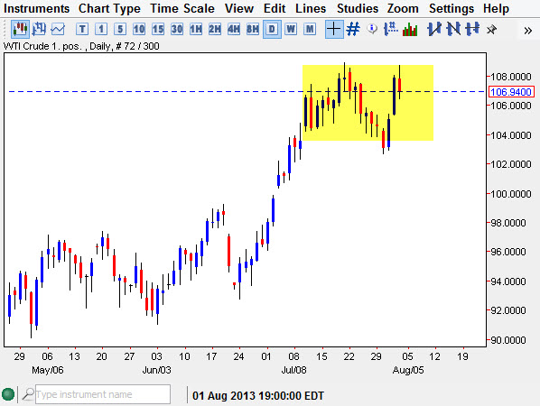This screenshot has width=540, height=406.
Task: Click the 108.0000 price axis label
Action: [x=511, y=77]
